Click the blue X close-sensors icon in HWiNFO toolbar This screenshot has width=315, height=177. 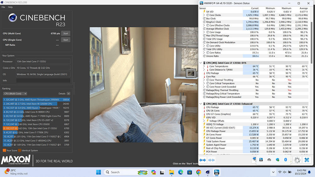(307, 160)
